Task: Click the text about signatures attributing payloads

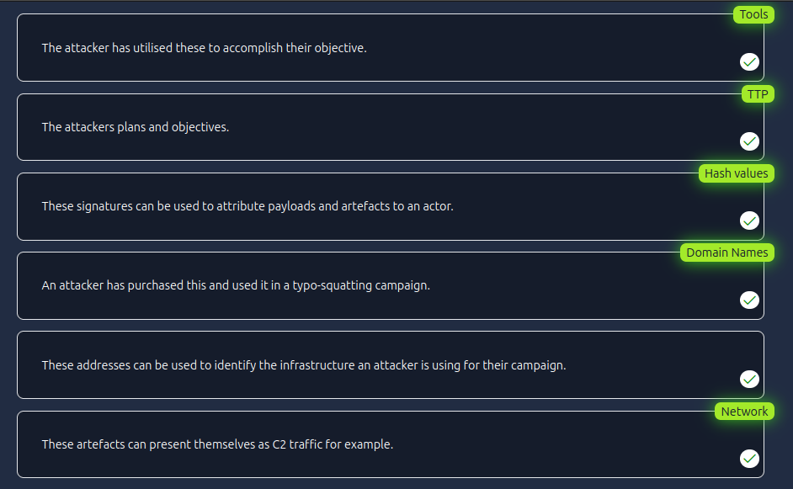Action: point(247,206)
